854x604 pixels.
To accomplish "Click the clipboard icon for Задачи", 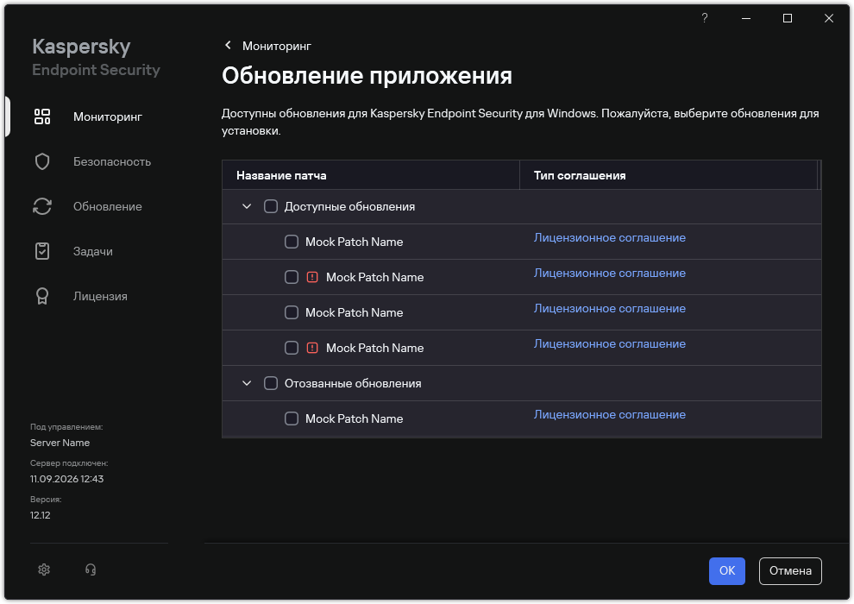I will (42, 251).
